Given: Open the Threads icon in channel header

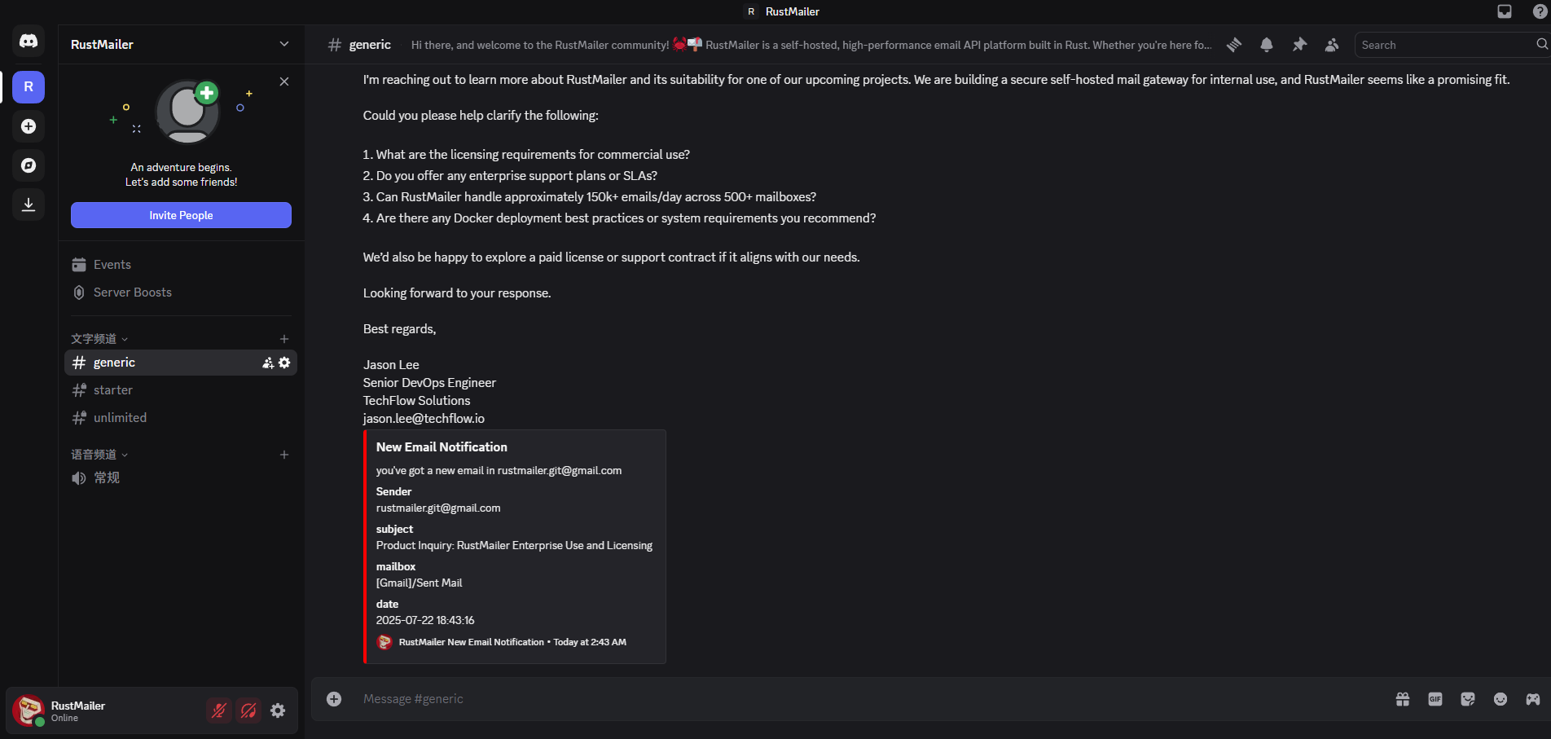Looking at the screenshot, I should (x=1234, y=45).
